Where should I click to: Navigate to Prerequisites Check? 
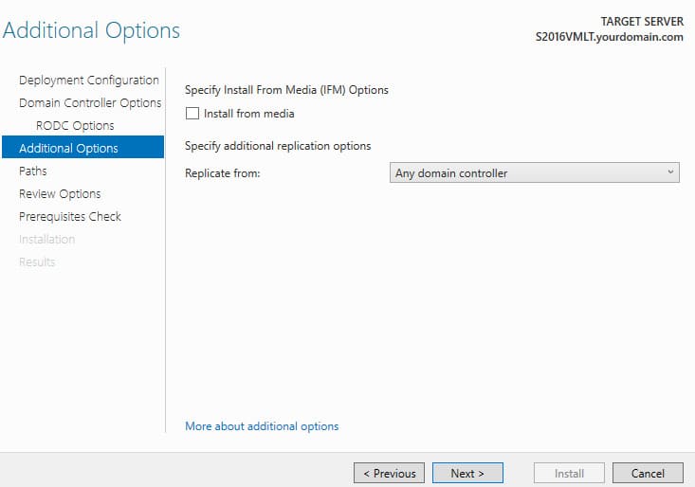(70, 216)
